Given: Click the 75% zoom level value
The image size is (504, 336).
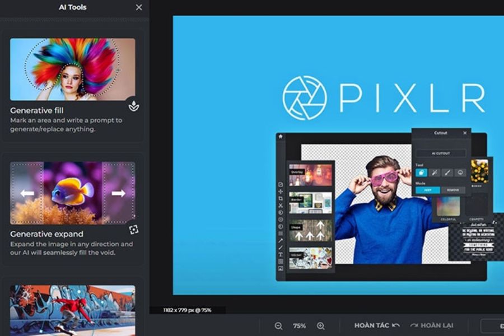Looking at the screenshot, I should [x=299, y=326].
